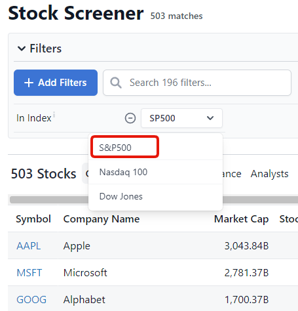Click the Add Filters button
Screen dimensions: 298x311
[56, 83]
